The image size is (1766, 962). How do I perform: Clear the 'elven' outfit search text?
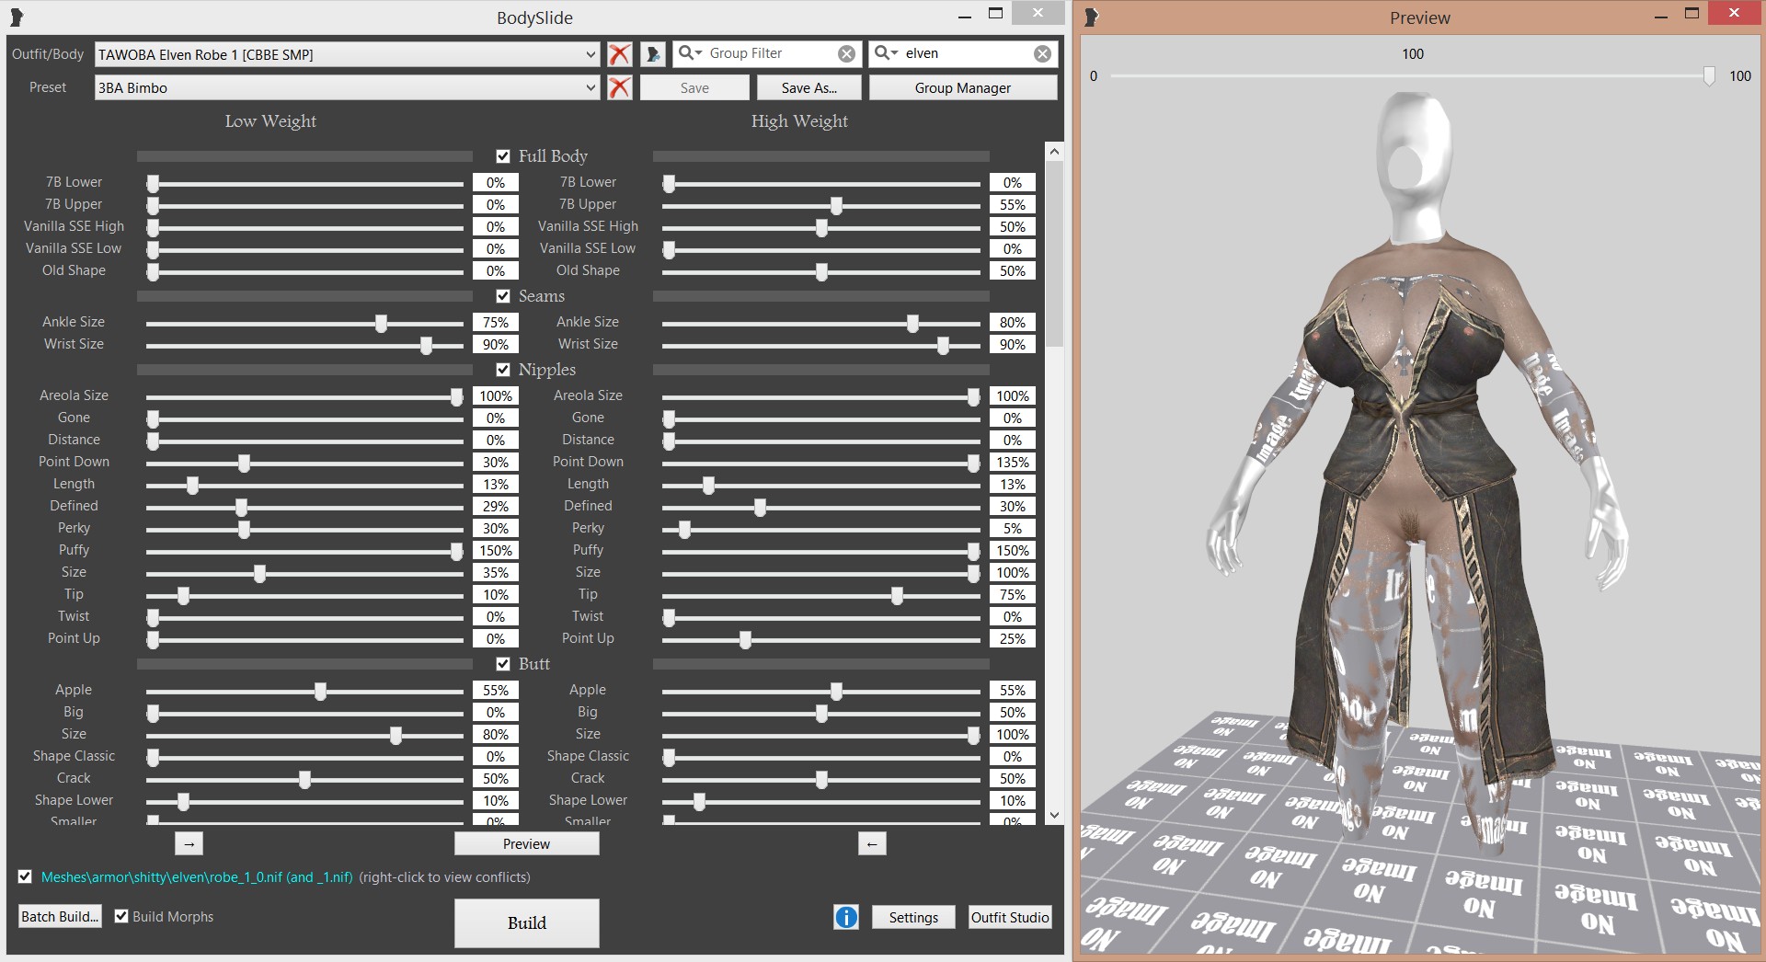tap(1042, 54)
